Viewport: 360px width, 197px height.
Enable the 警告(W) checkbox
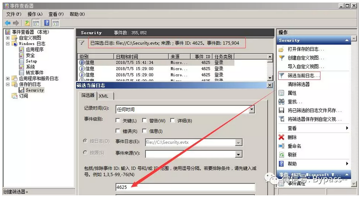[x=144, y=120]
